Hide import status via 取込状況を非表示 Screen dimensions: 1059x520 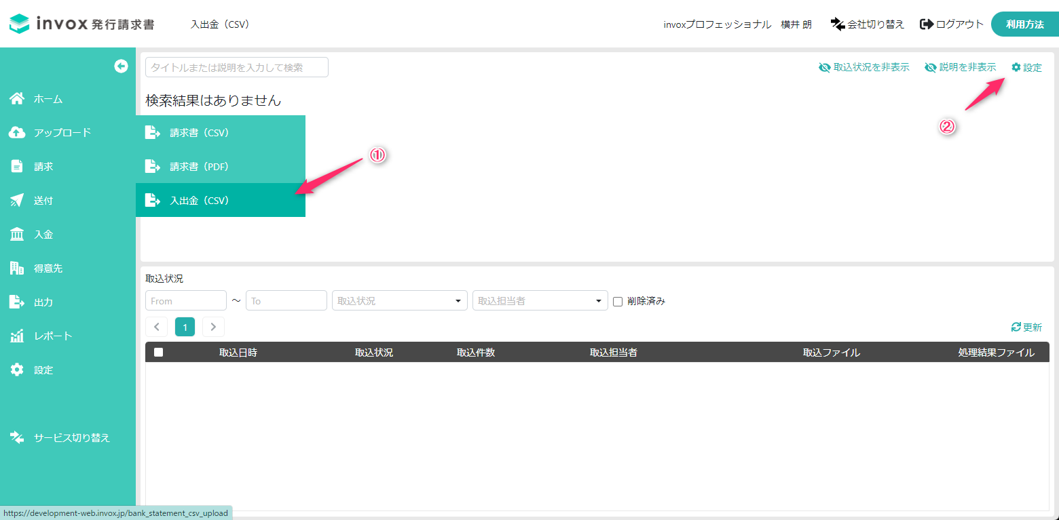(x=863, y=68)
